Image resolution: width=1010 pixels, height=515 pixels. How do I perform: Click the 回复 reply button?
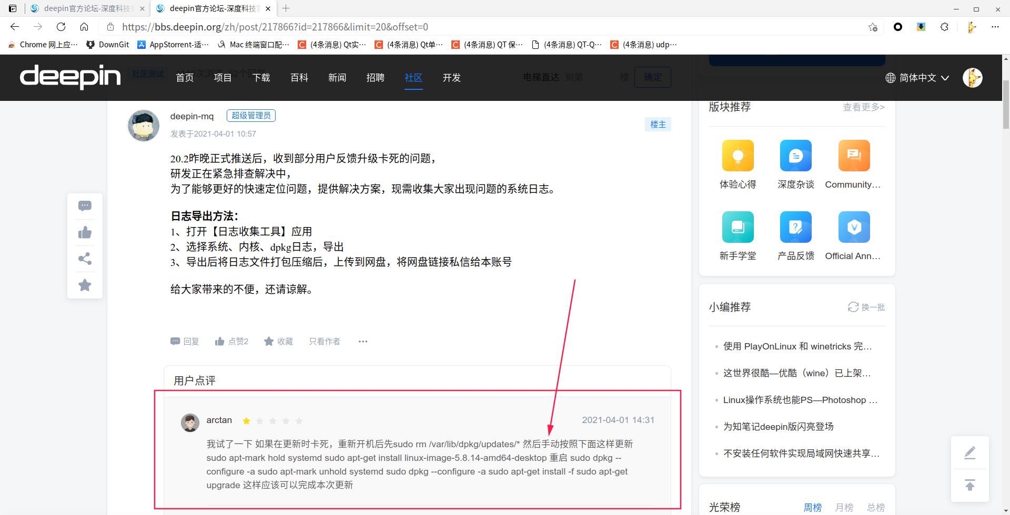(x=185, y=342)
